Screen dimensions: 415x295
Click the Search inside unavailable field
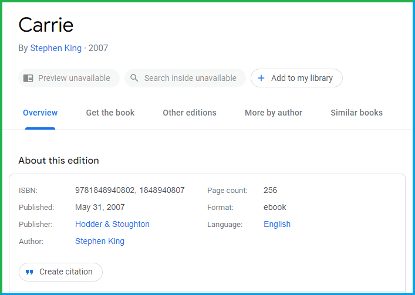(x=190, y=78)
